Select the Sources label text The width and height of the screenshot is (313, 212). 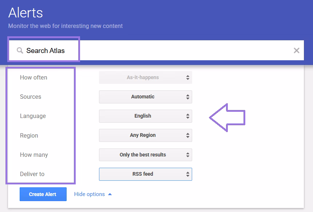[x=31, y=97]
